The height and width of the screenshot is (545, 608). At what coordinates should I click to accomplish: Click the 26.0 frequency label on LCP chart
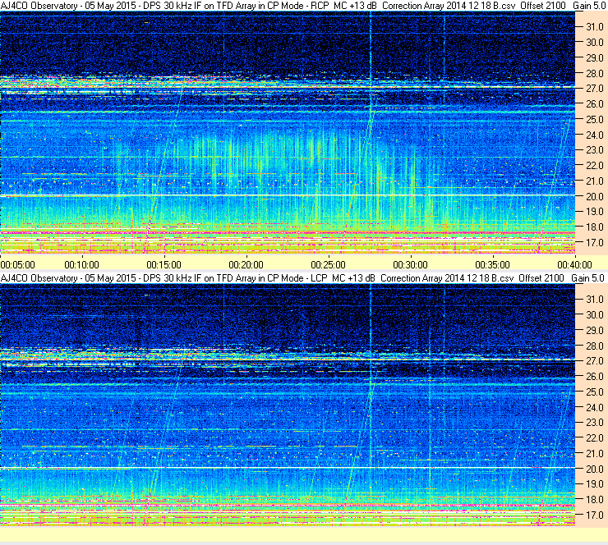[595, 377]
